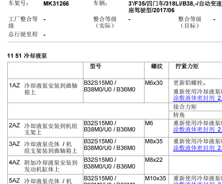Image resolution: width=222 pixels, height=184 pixels.
Task: Click the 整合等级（目标） label
Action: tap(190, 22)
